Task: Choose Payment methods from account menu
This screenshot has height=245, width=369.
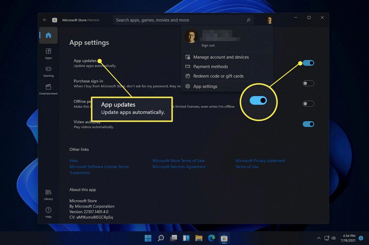Action: pyautogui.click(x=210, y=67)
